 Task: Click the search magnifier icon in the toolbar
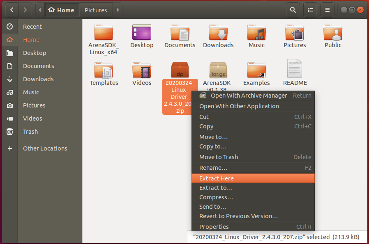coord(293,10)
